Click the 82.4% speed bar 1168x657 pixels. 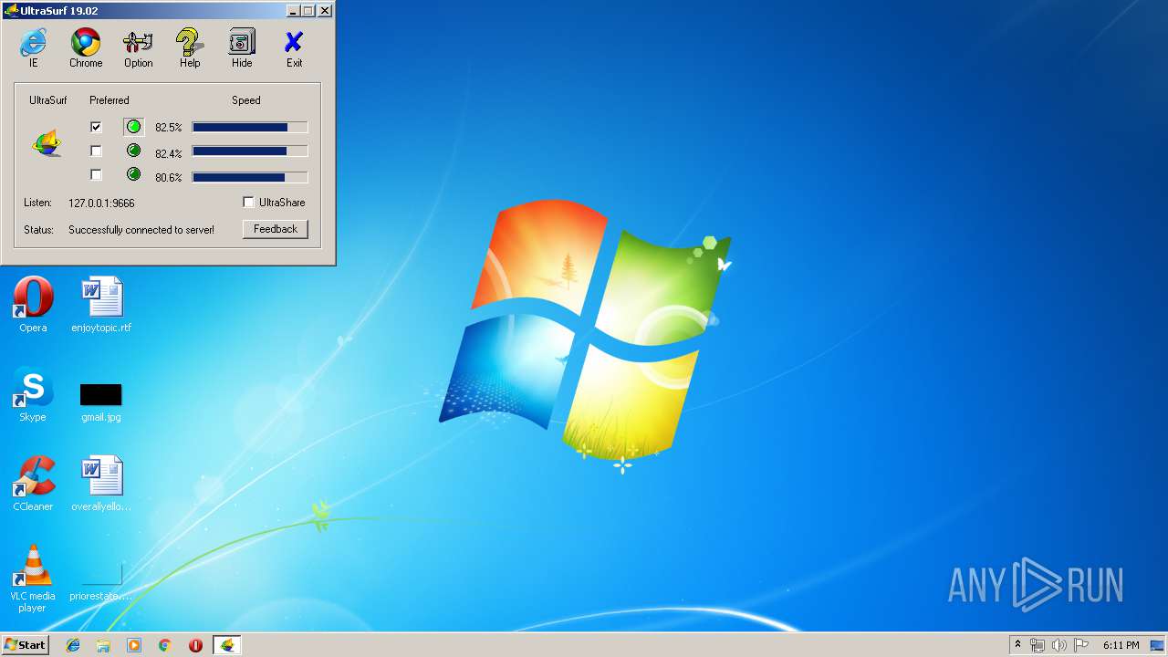[x=250, y=151]
